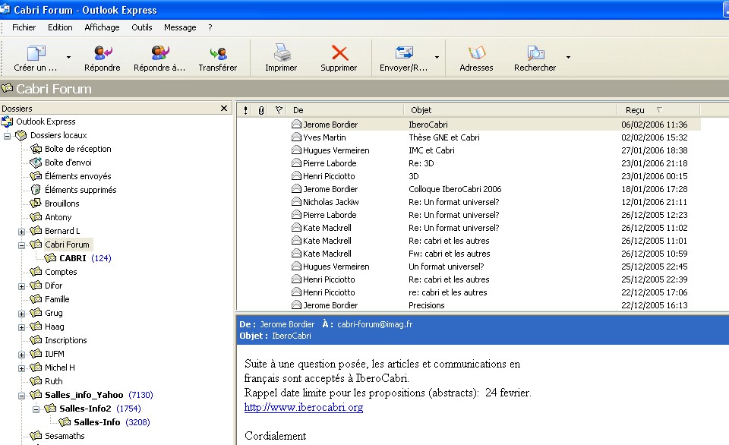Click the Rechercher search icon

[x=535, y=52]
